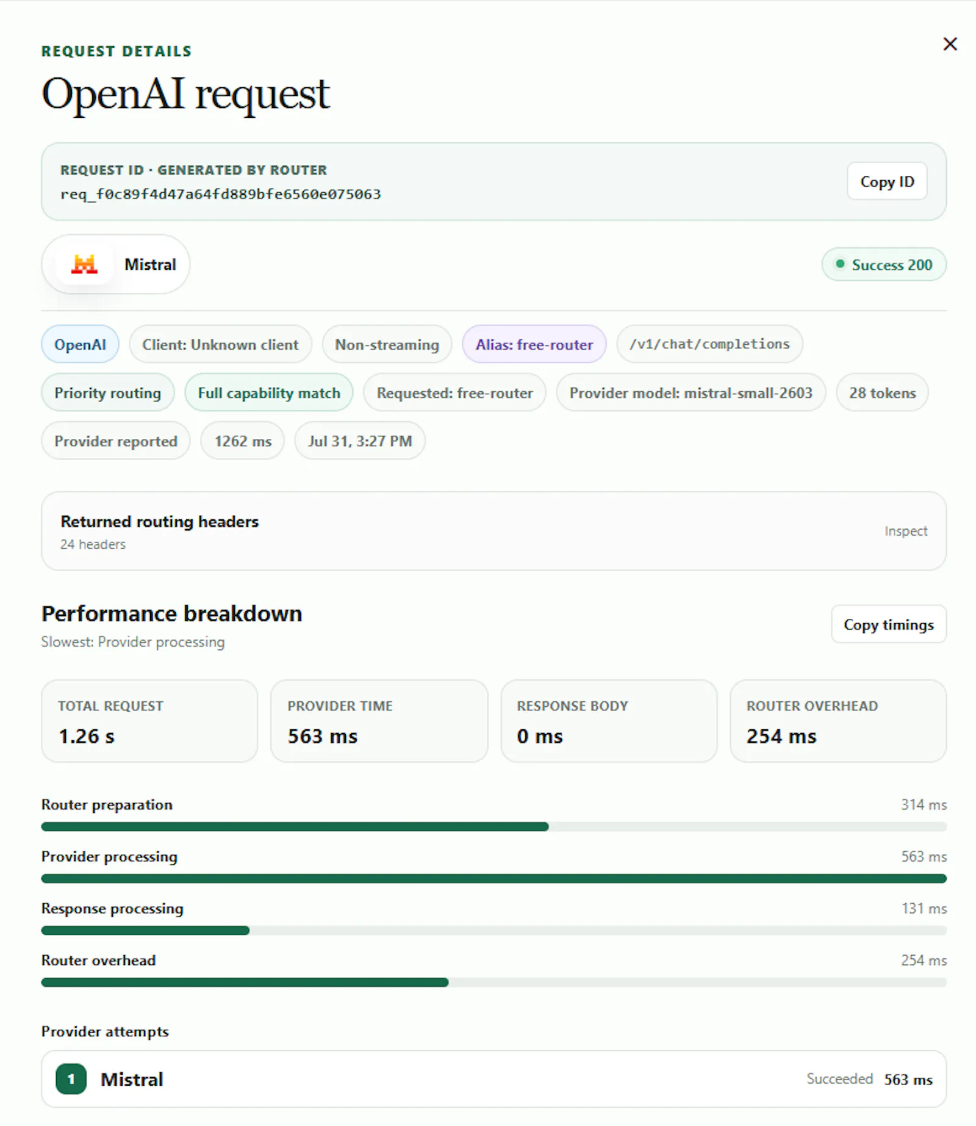The image size is (976, 1126).
Task: Click the Total Request 1.26 s card
Action: (149, 721)
